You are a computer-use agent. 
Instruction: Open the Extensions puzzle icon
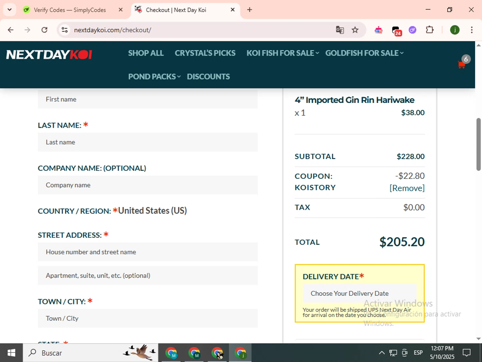(x=430, y=30)
